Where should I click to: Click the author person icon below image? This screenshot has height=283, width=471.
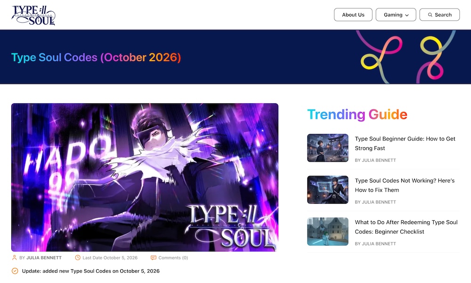[14, 258]
